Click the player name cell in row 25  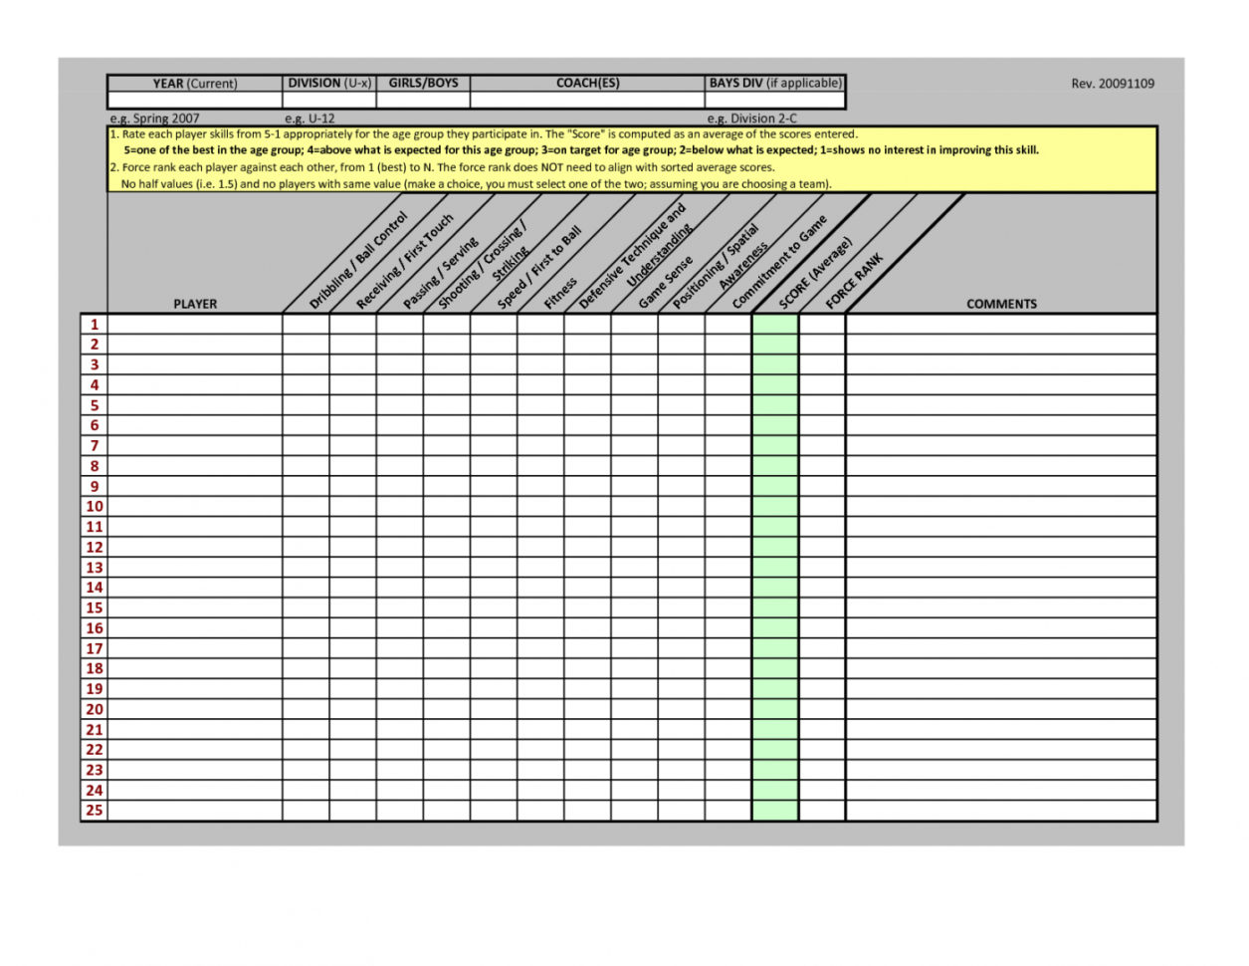pos(194,809)
